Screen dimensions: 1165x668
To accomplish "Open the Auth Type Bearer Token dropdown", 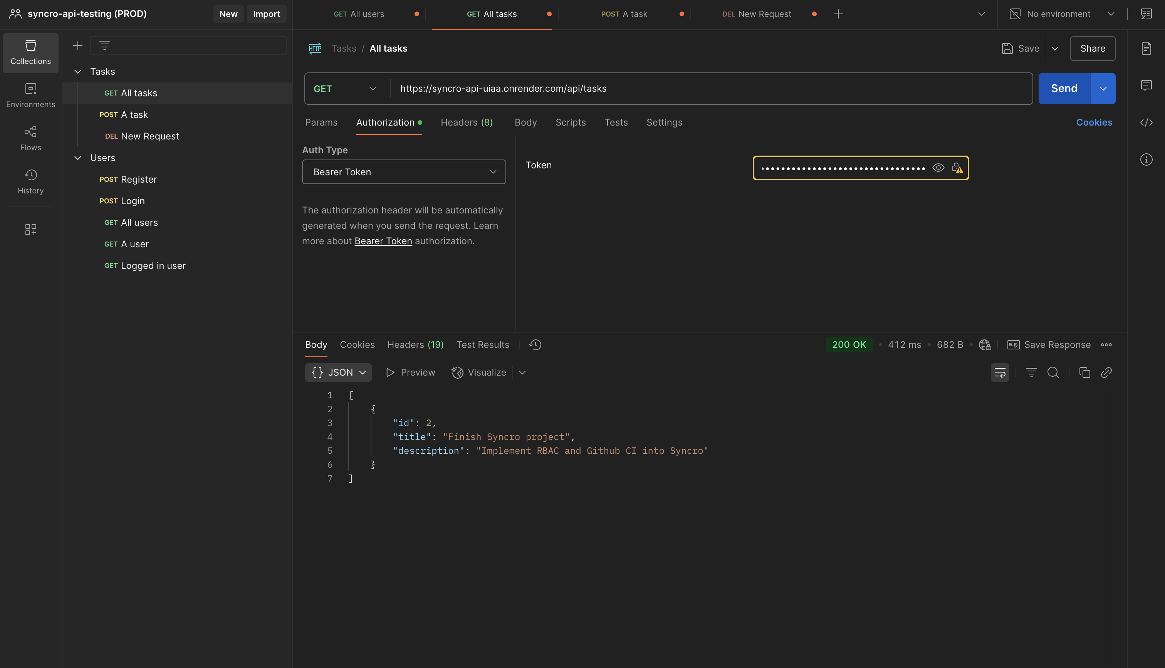I will pyautogui.click(x=404, y=172).
